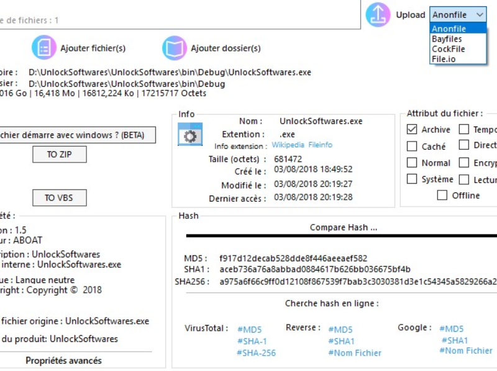Click the Ajouter fichier(s) document icon

pos(44,48)
